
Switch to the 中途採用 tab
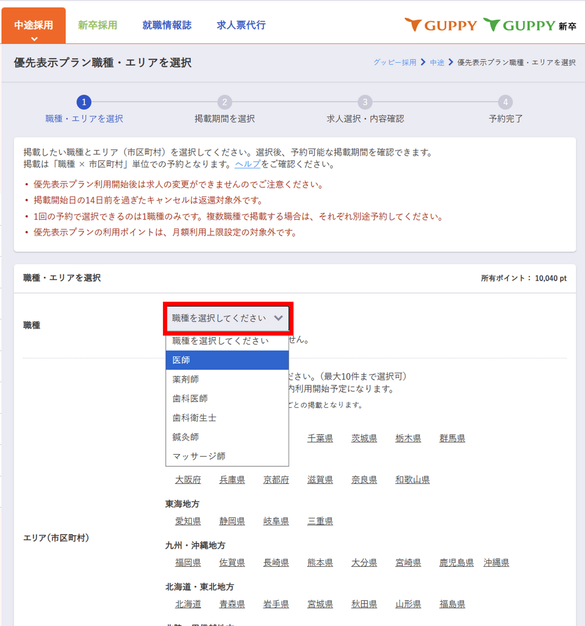[34, 25]
